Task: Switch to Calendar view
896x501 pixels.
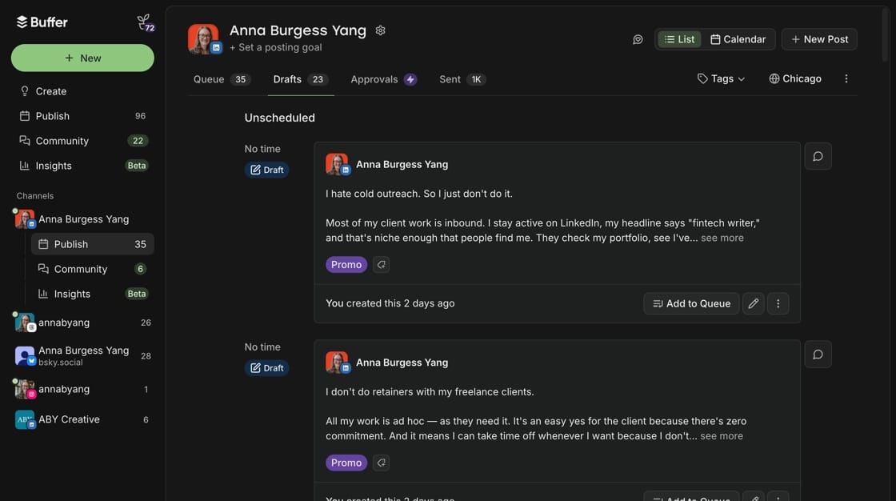Action: (x=738, y=39)
